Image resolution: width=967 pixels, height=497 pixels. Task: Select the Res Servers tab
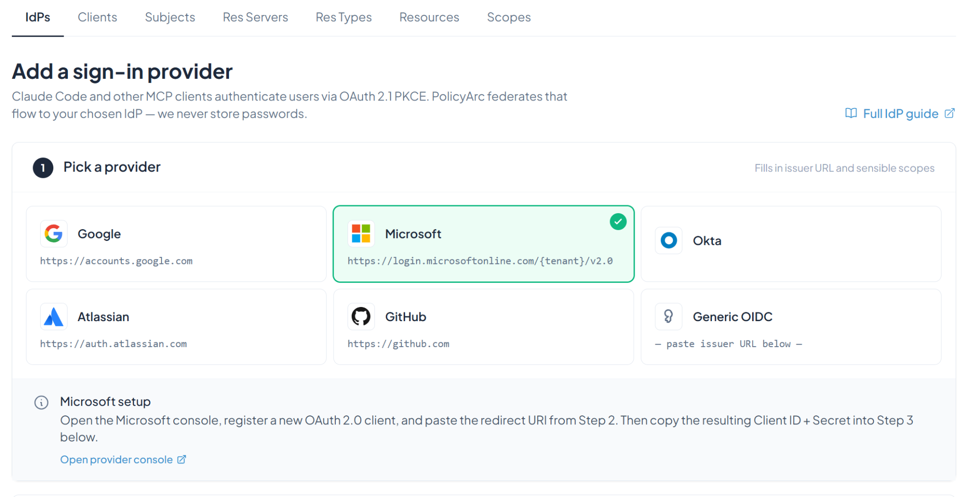255,17
